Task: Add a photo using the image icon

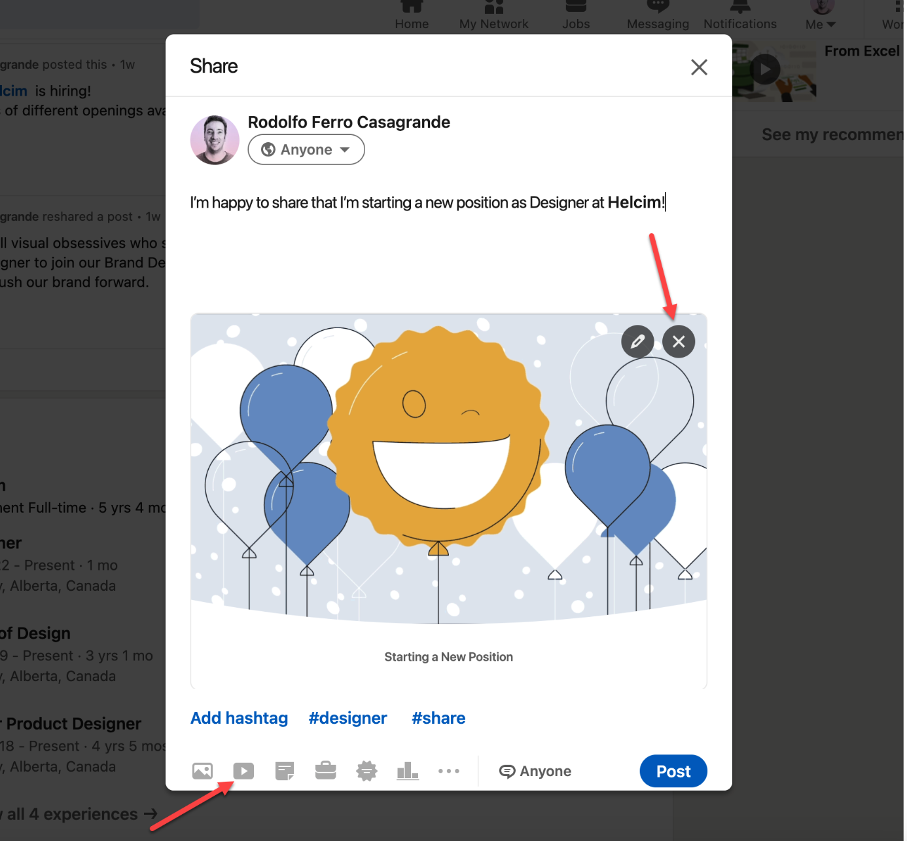Action: tap(202, 771)
